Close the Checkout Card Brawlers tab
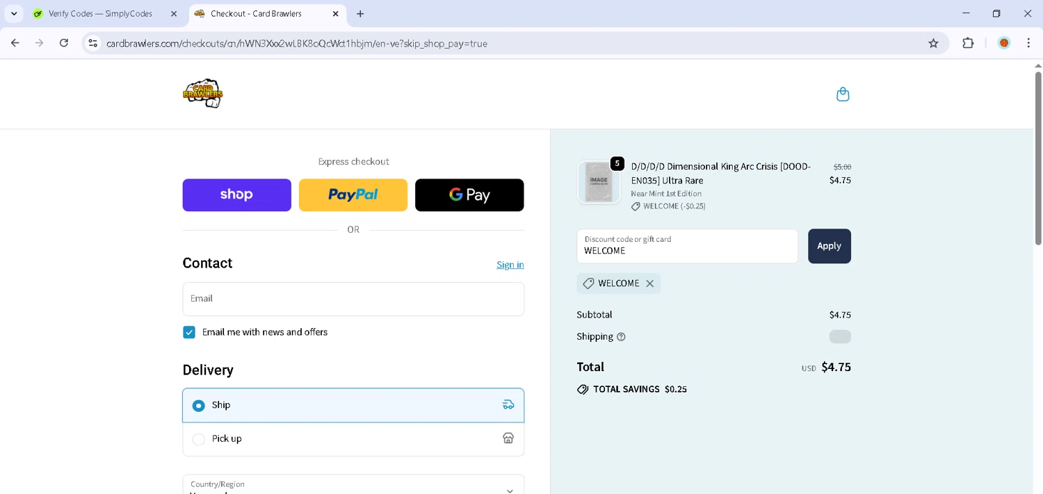This screenshot has height=494, width=1043. [x=335, y=14]
